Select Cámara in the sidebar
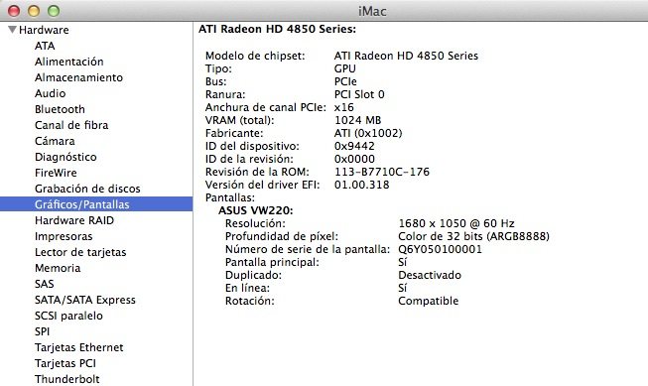The width and height of the screenshot is (648, 386). pyautogui.click(x=55, y=141)
